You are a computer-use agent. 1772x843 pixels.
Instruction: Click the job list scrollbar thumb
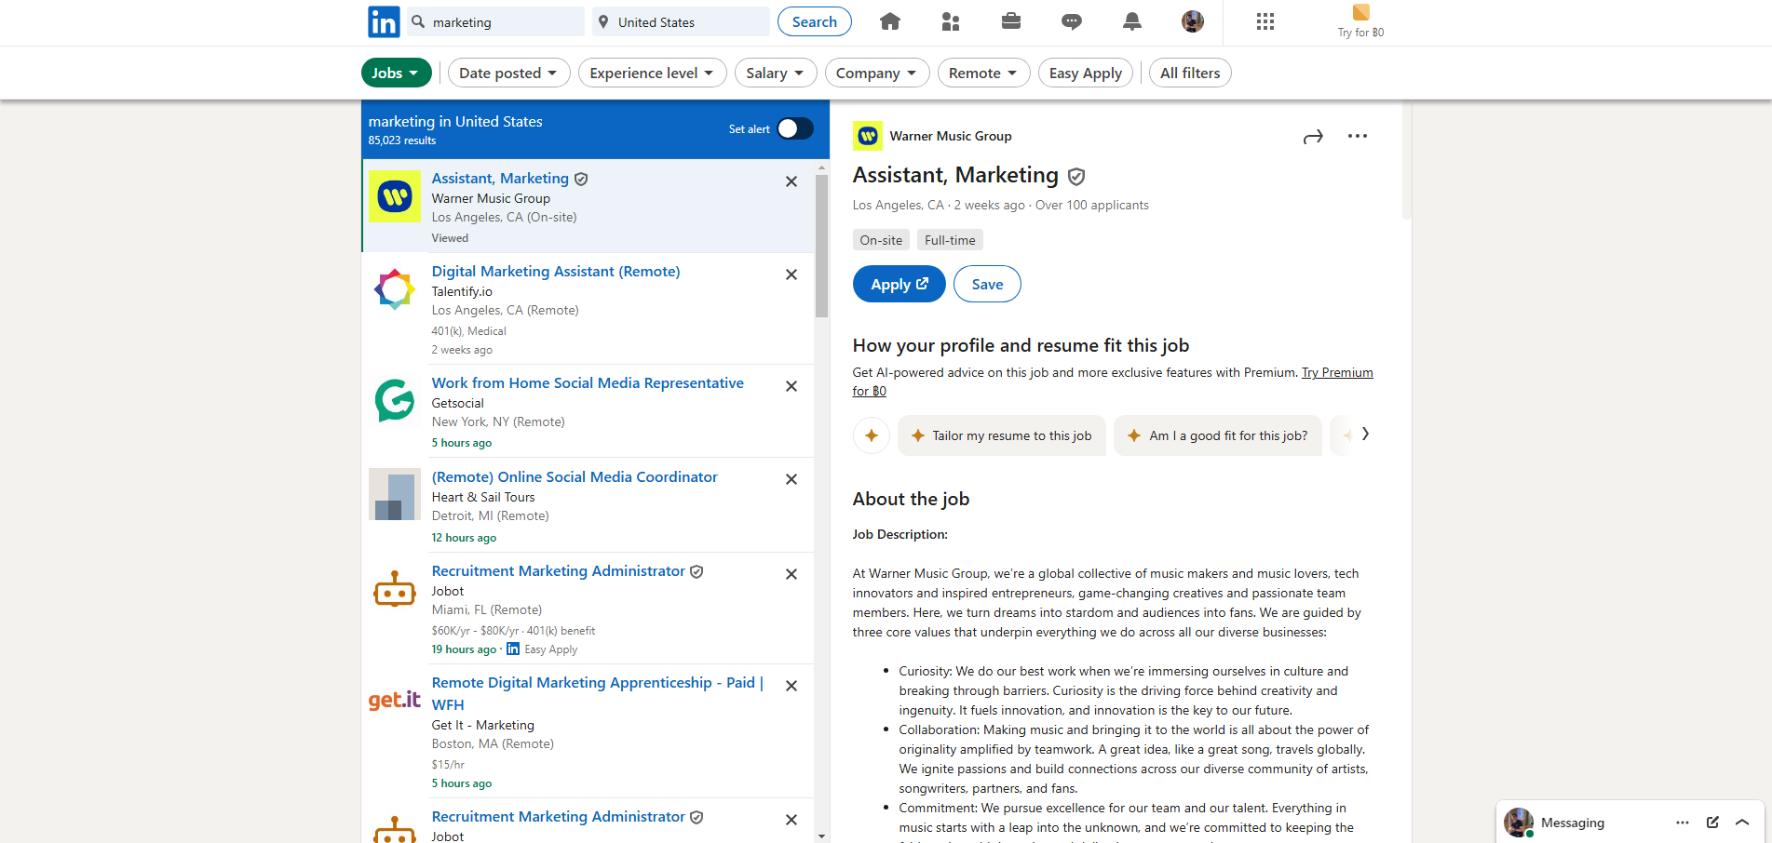point(821,246)
